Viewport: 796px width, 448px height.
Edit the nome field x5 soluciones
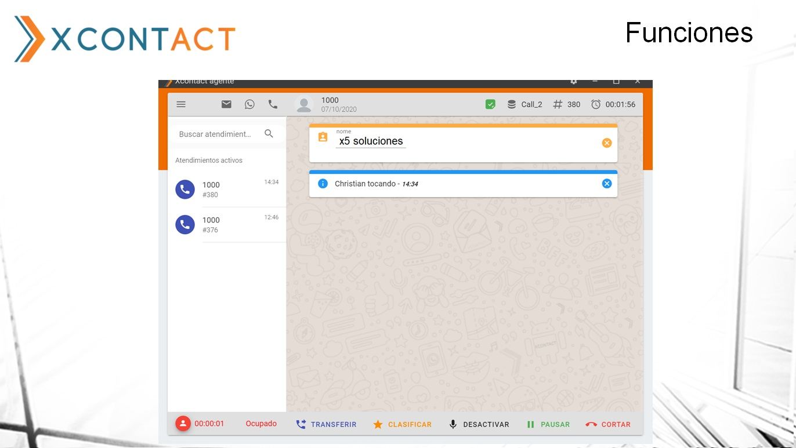[x=371, y=141]
